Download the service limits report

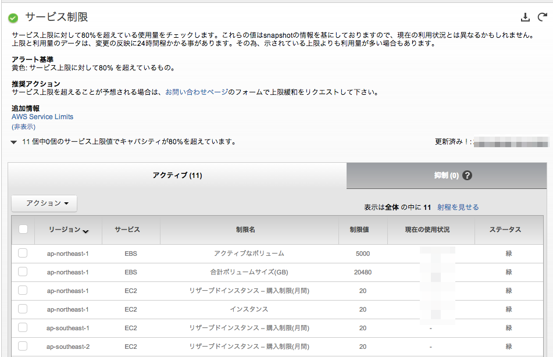[525, 17]
